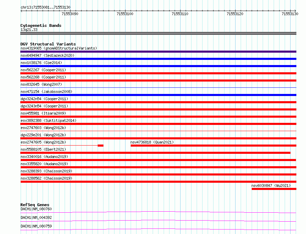Click the red bar under nsv562267
Screen dimensions: 306x234
click(x=158, y=73)
